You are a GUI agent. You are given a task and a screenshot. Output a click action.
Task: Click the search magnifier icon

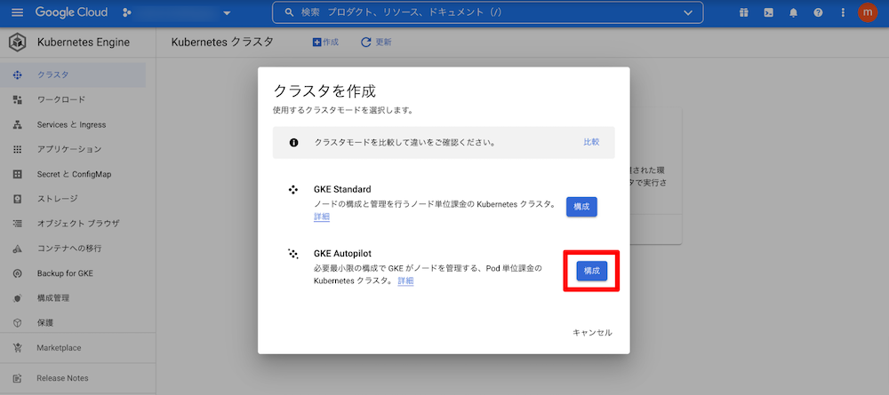point(289,12)
